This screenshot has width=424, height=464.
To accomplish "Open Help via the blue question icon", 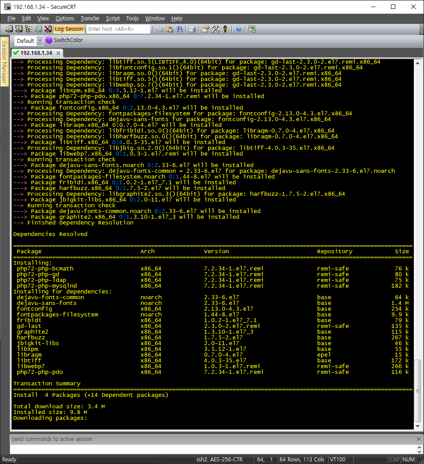I will pos(238,29).
